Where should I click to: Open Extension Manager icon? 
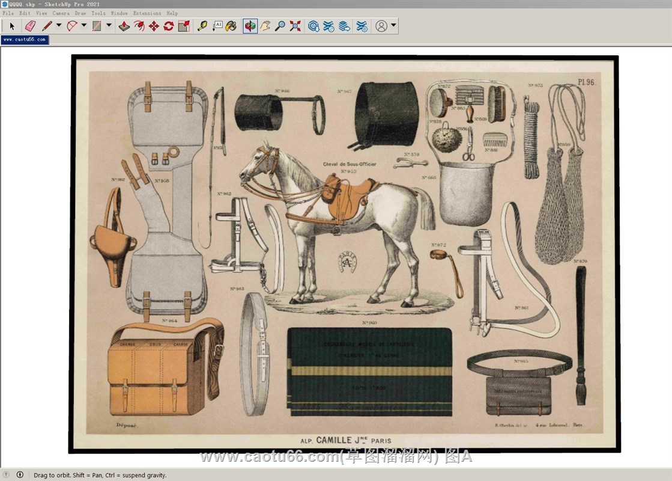pos(362,26)
